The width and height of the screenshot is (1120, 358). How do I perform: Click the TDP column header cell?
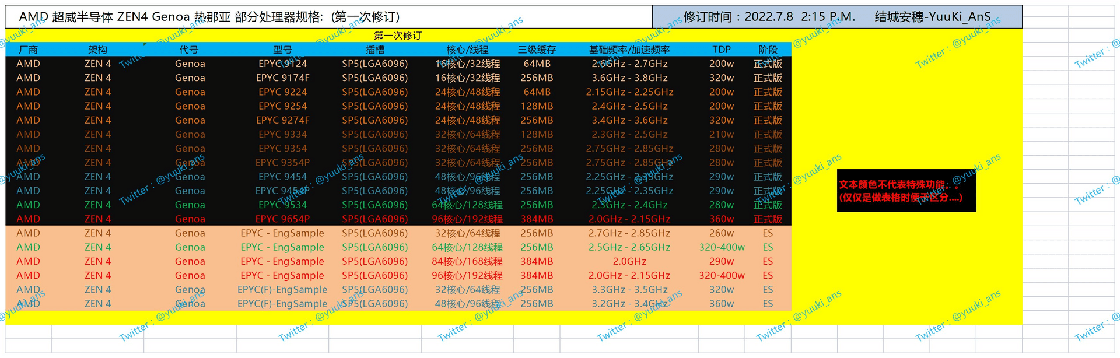tap(722, 50)
